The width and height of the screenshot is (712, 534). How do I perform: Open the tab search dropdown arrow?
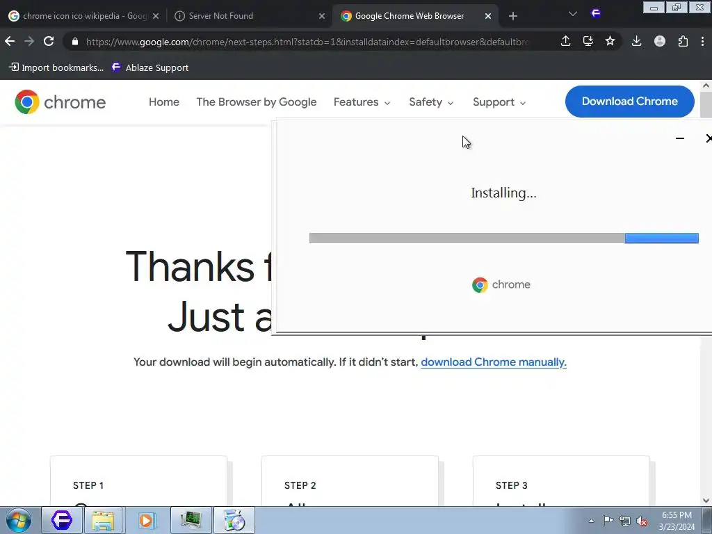click(573, 14)
